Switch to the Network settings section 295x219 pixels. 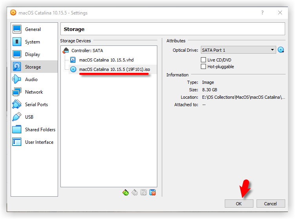click(34, 92)
